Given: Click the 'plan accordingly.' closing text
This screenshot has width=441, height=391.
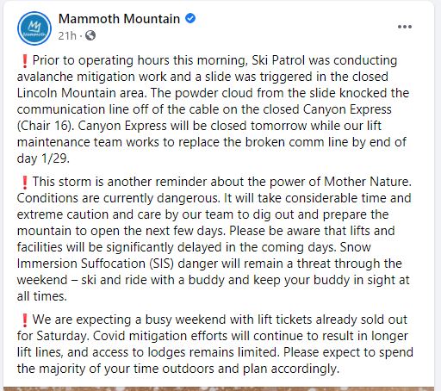Looking at the screenshot, I should point(291,369).
